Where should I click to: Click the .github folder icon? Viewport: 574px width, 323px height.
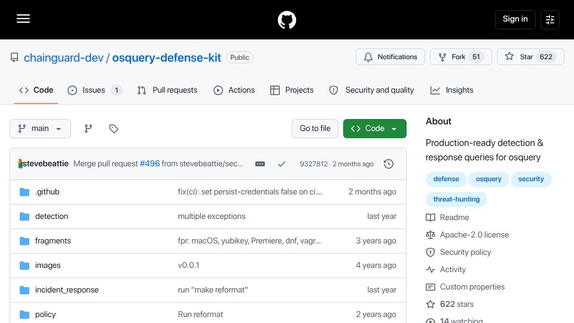pos(25,192)
